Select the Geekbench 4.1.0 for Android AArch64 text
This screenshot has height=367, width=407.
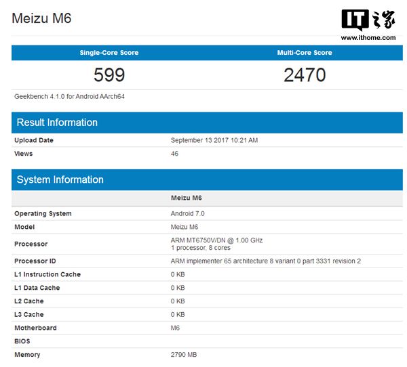(x=70, y=96)
